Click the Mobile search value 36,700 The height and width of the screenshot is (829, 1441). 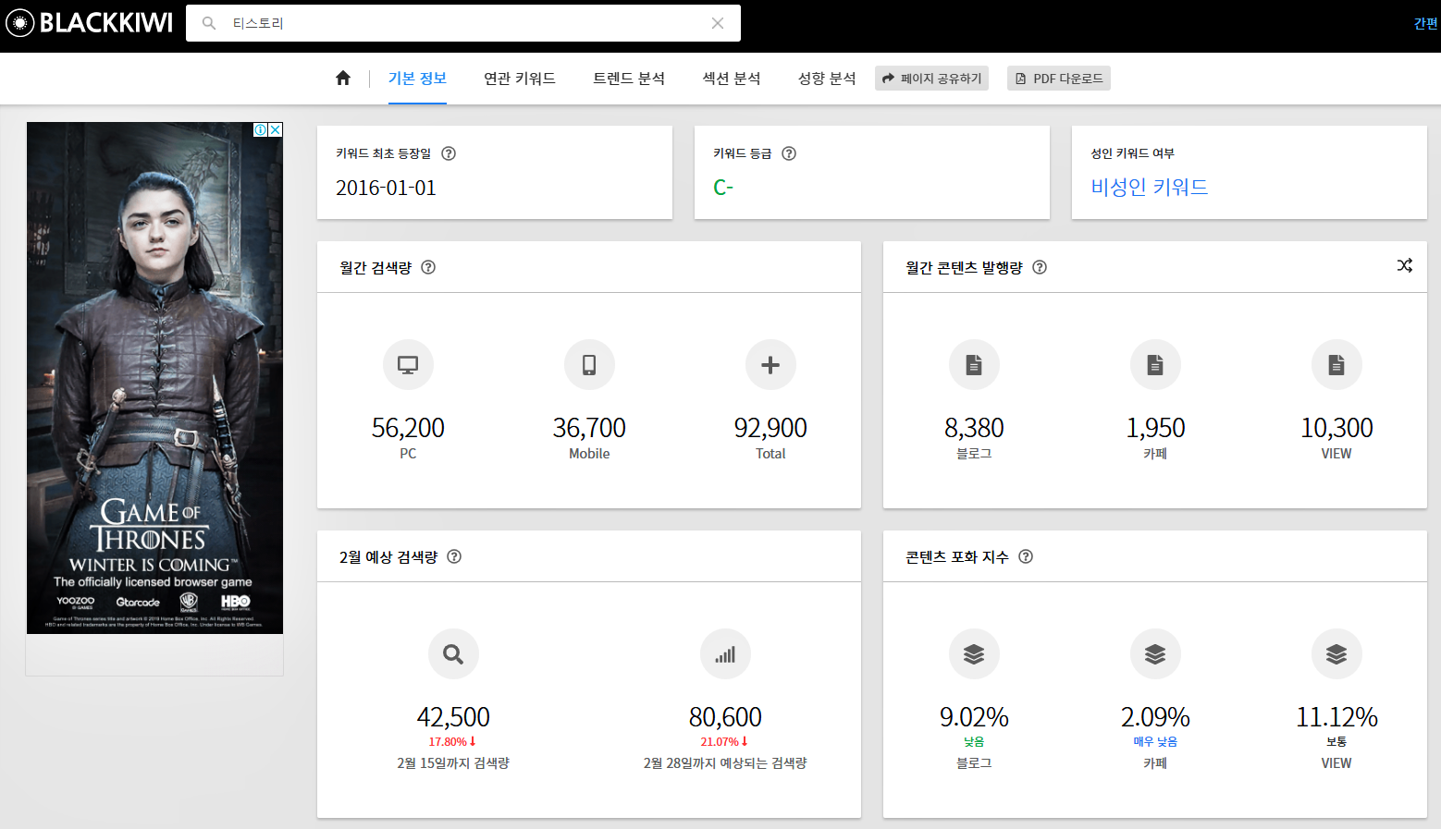(x=589, y=428)
